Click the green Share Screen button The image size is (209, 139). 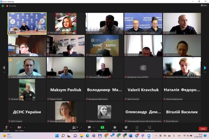(102, 128)
